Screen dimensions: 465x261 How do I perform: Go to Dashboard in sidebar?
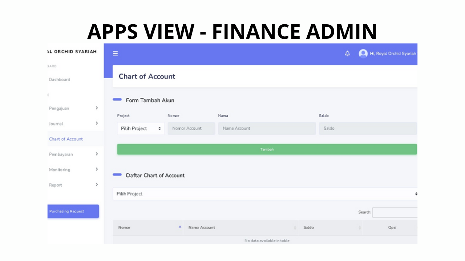pos(60,80)
